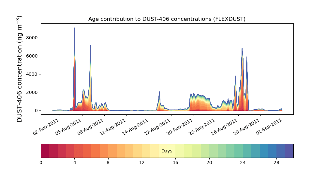Click the 6000 y-axis tick label
The height and width of the screenshot is (195, 326).
[32, 56]
